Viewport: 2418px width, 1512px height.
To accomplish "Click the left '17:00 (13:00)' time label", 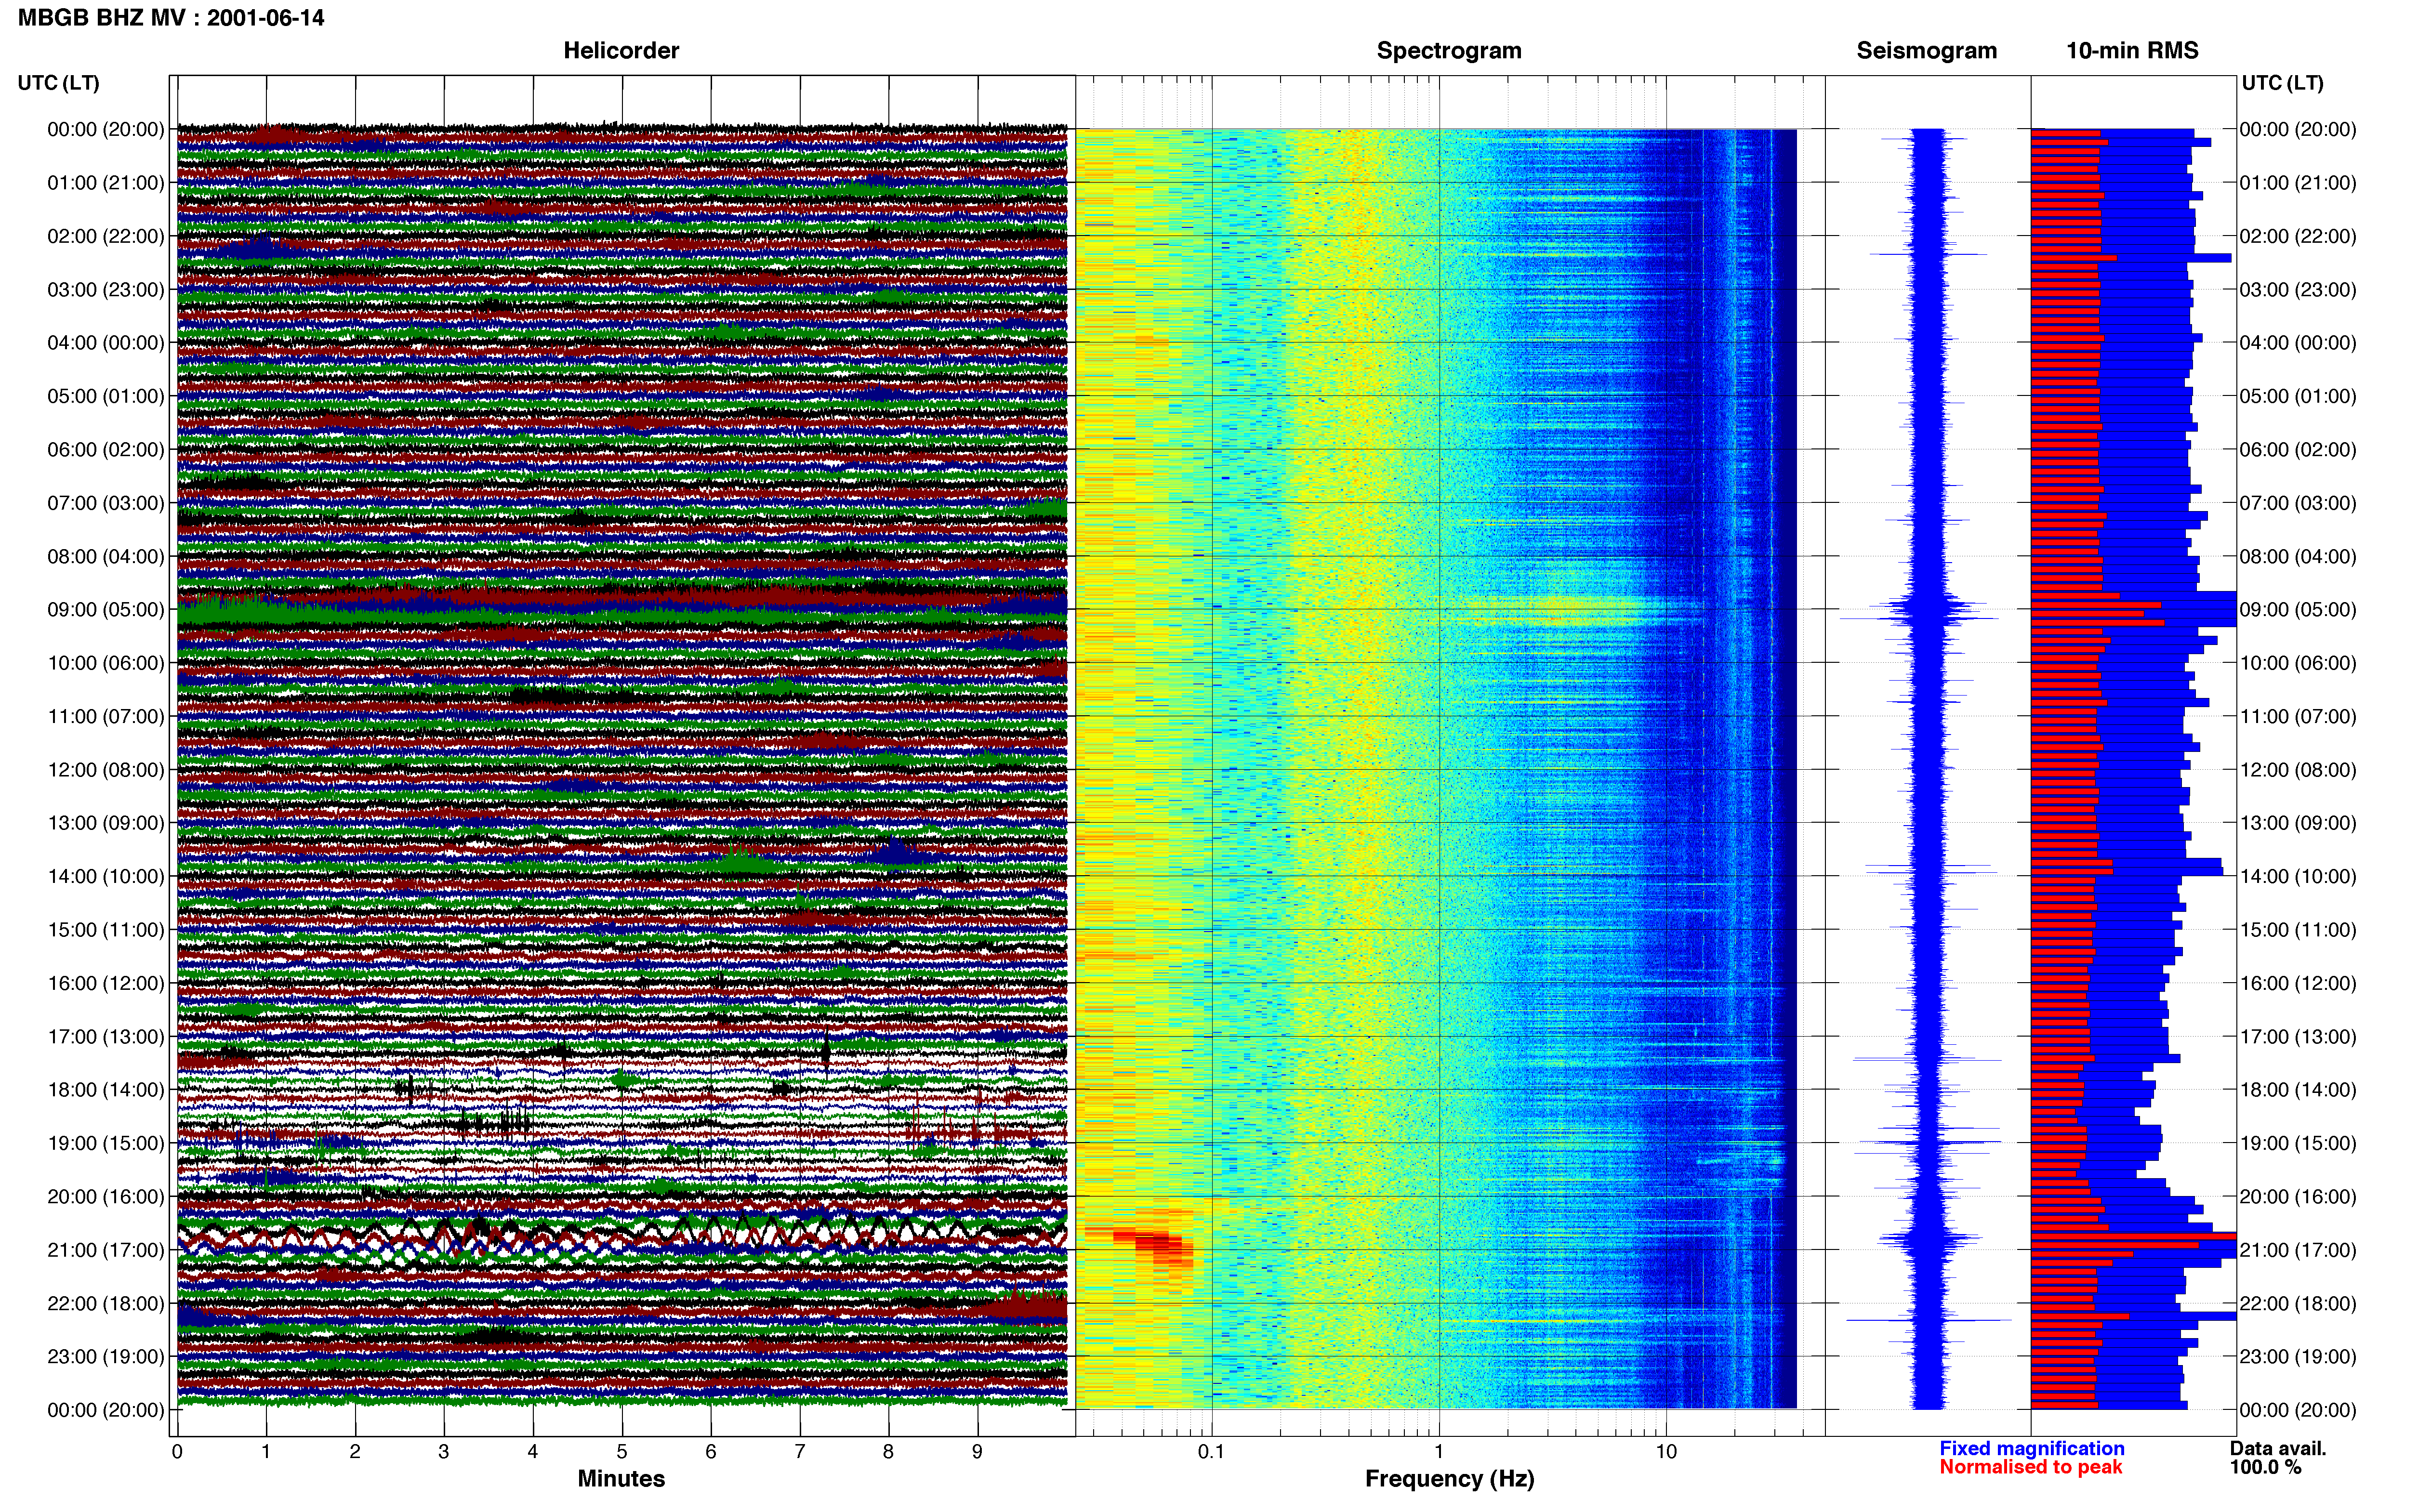I will (106, 1037).
